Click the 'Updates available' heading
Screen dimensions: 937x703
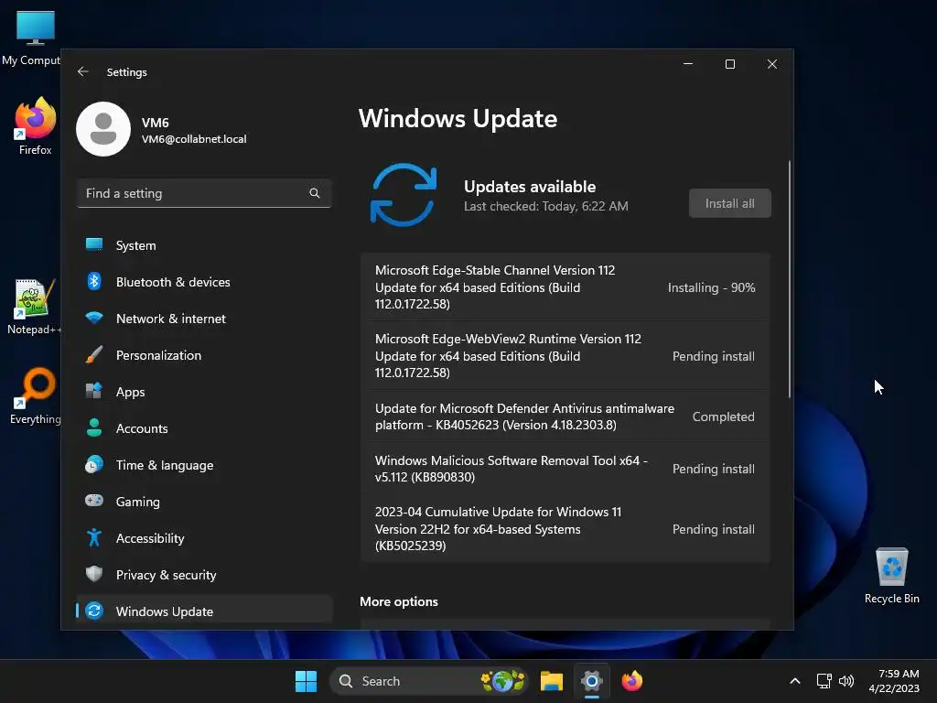point(530,187)
